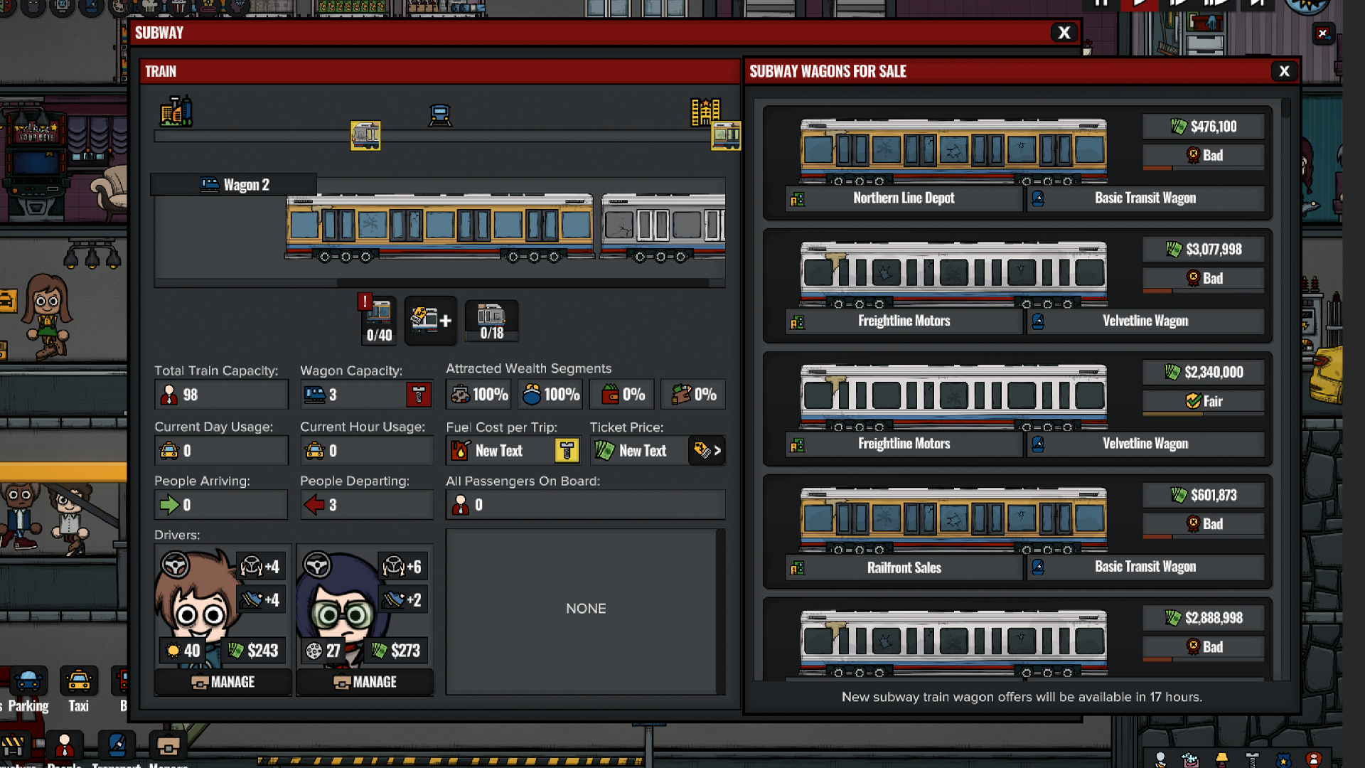Select the 0/40 wagon with warning
The height and width of the screenshot is (768, 1365).
379,321
